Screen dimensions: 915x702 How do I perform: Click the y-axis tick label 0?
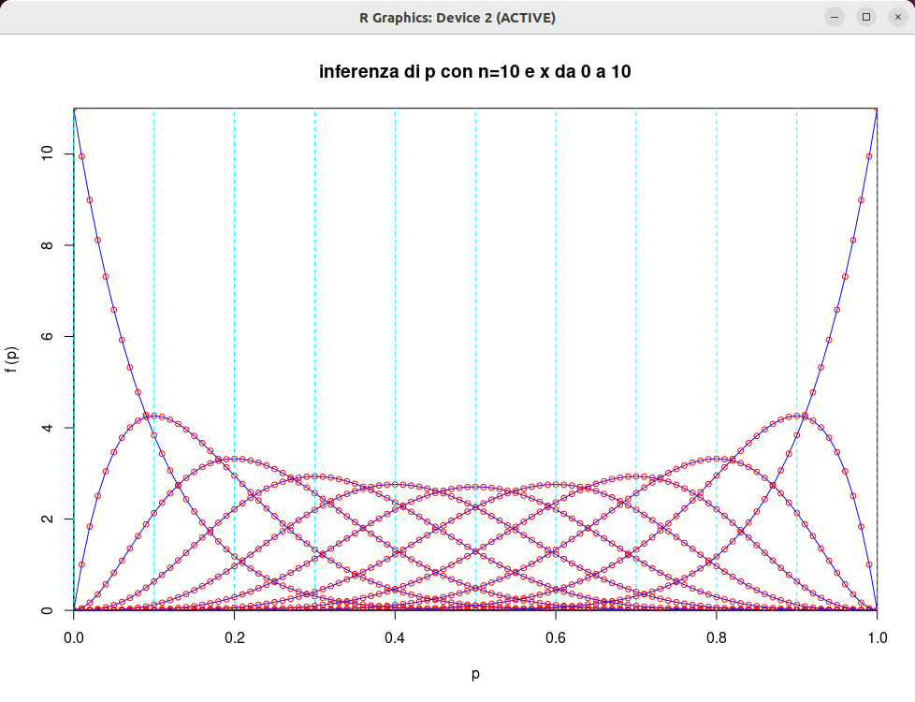coord(48,610)
